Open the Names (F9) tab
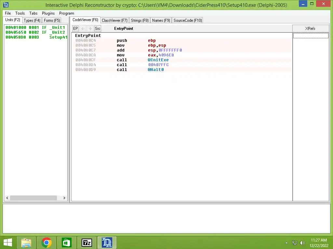Image resolution: width=333 pixels, height=249 pixels. pyautogui.click(x=161, y=20)
